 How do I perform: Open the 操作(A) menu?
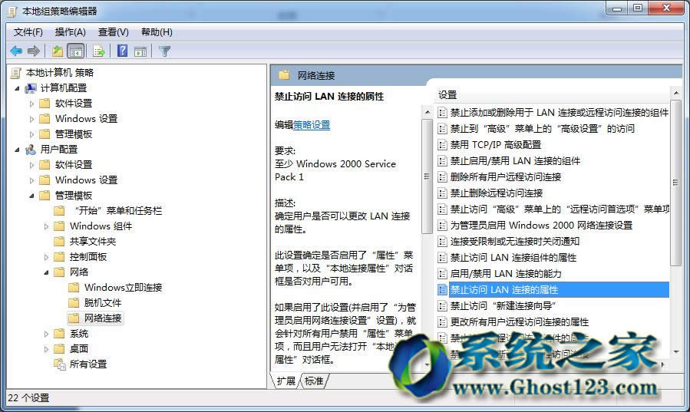pos(71,32)
